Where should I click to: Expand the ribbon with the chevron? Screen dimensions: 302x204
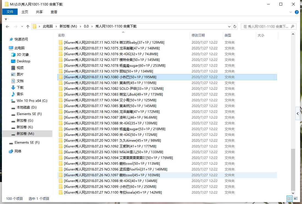click(x=290, y=12)
